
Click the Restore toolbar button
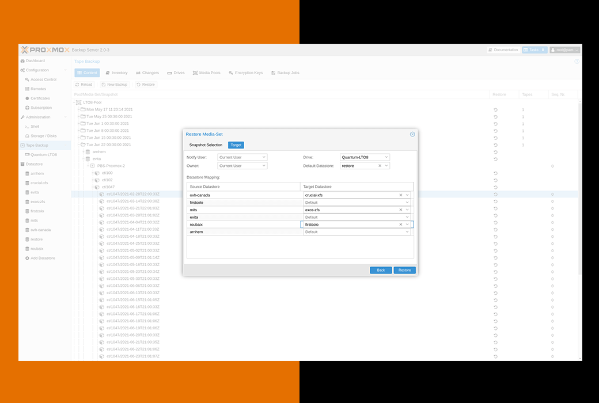click(x=146, y=85)
